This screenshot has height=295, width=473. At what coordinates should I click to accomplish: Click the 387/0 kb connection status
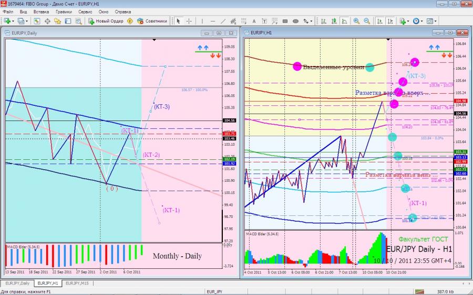pos(445,292)
